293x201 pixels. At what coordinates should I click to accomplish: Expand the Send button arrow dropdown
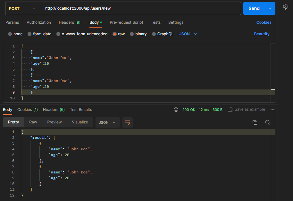(x=270, y=8)
